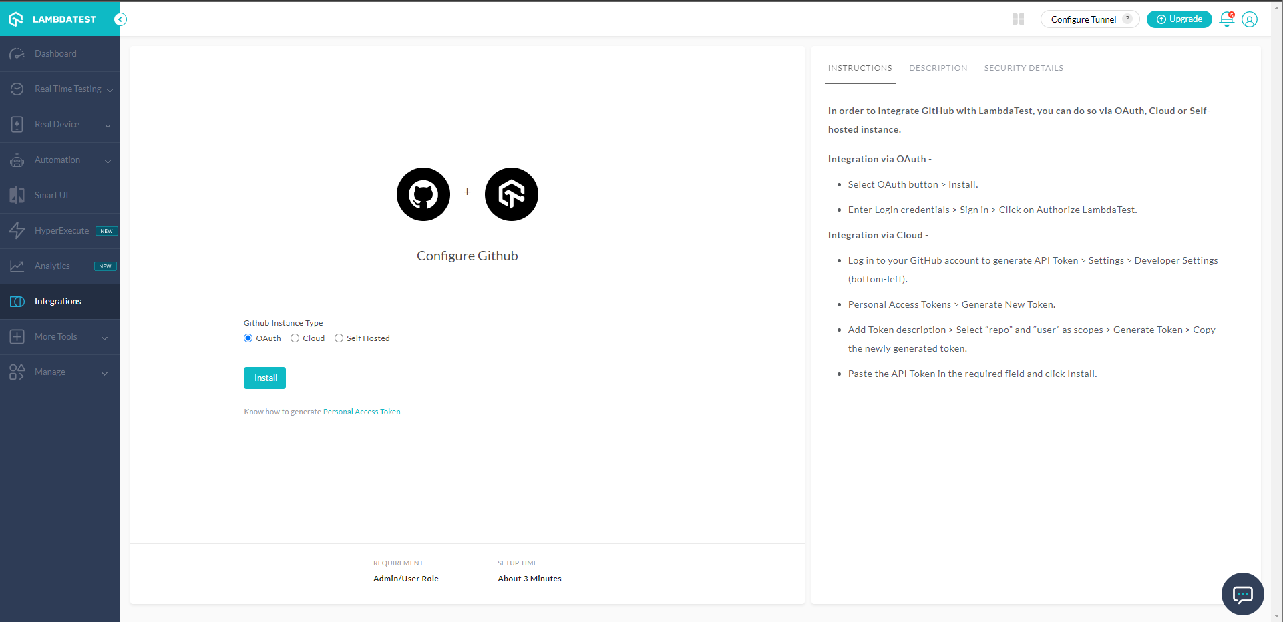Click the LAMBDATEST brand name
The width and height of the screenshot is (1283, 622).
[x=65, y=19]
